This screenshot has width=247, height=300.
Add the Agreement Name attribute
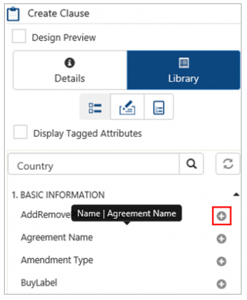pyautogui.click(x=222, y=239)
